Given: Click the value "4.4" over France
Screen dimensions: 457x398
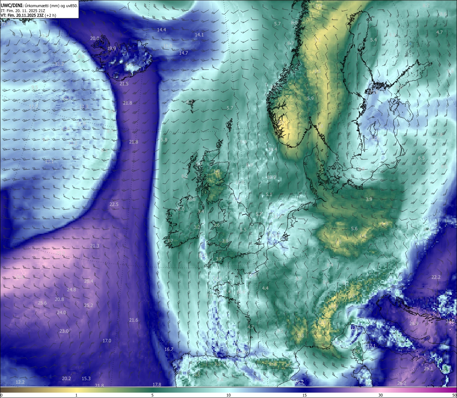Looking at the screenshot, I should coord(265,288).
